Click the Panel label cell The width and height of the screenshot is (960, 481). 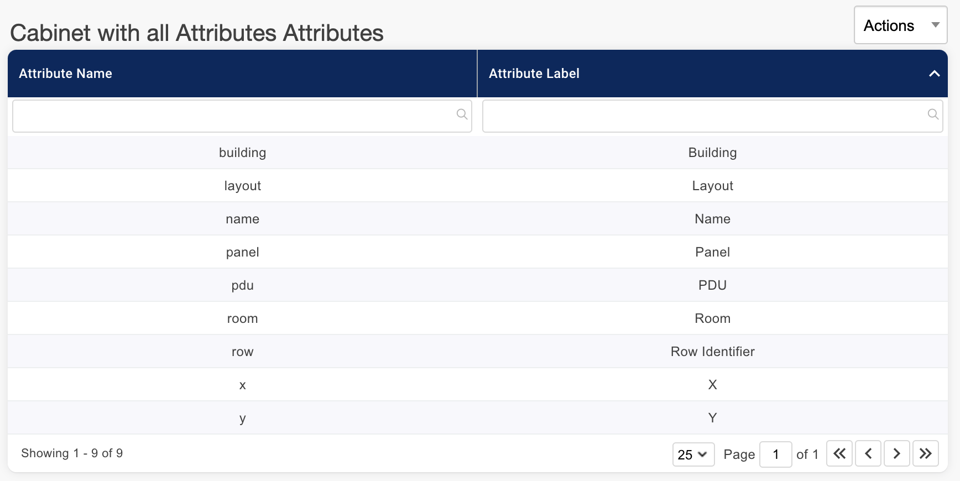pos(712,252)
